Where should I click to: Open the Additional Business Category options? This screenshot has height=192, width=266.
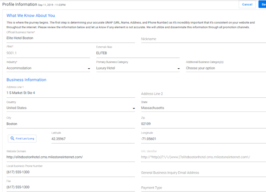(x=226, y=68)
